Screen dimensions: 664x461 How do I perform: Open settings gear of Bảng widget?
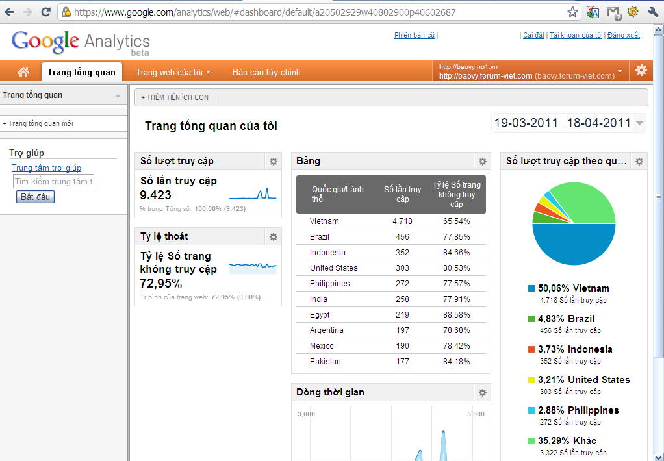[482, 161]
